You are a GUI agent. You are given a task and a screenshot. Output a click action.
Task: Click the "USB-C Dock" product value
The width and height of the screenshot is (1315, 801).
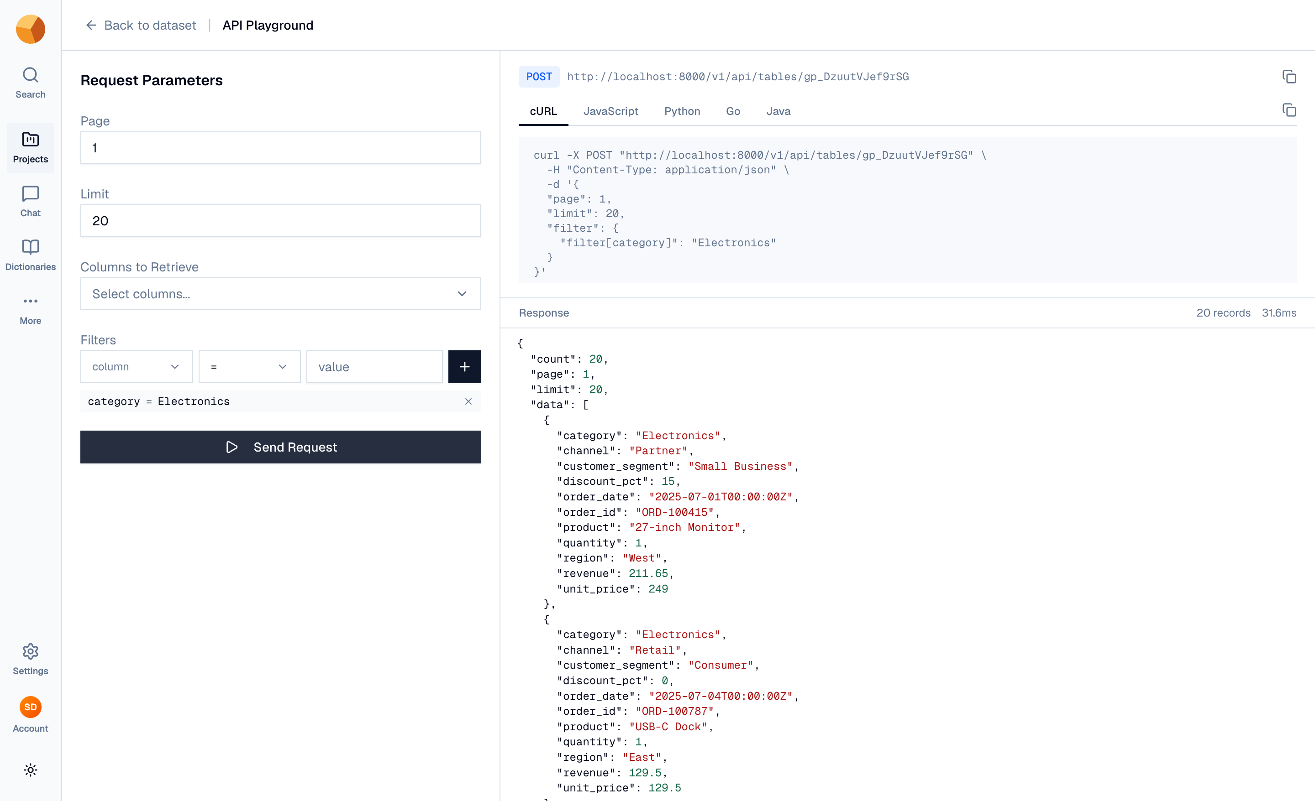(668, 727)
